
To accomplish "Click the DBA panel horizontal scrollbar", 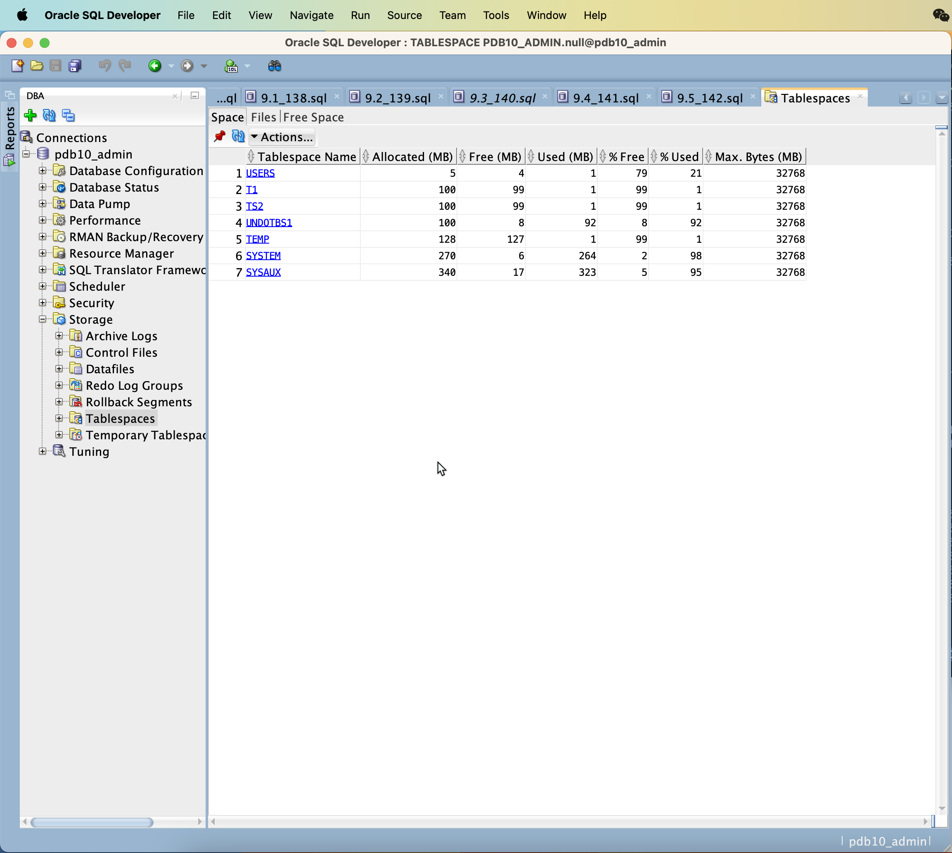I will tap(92, 822).
